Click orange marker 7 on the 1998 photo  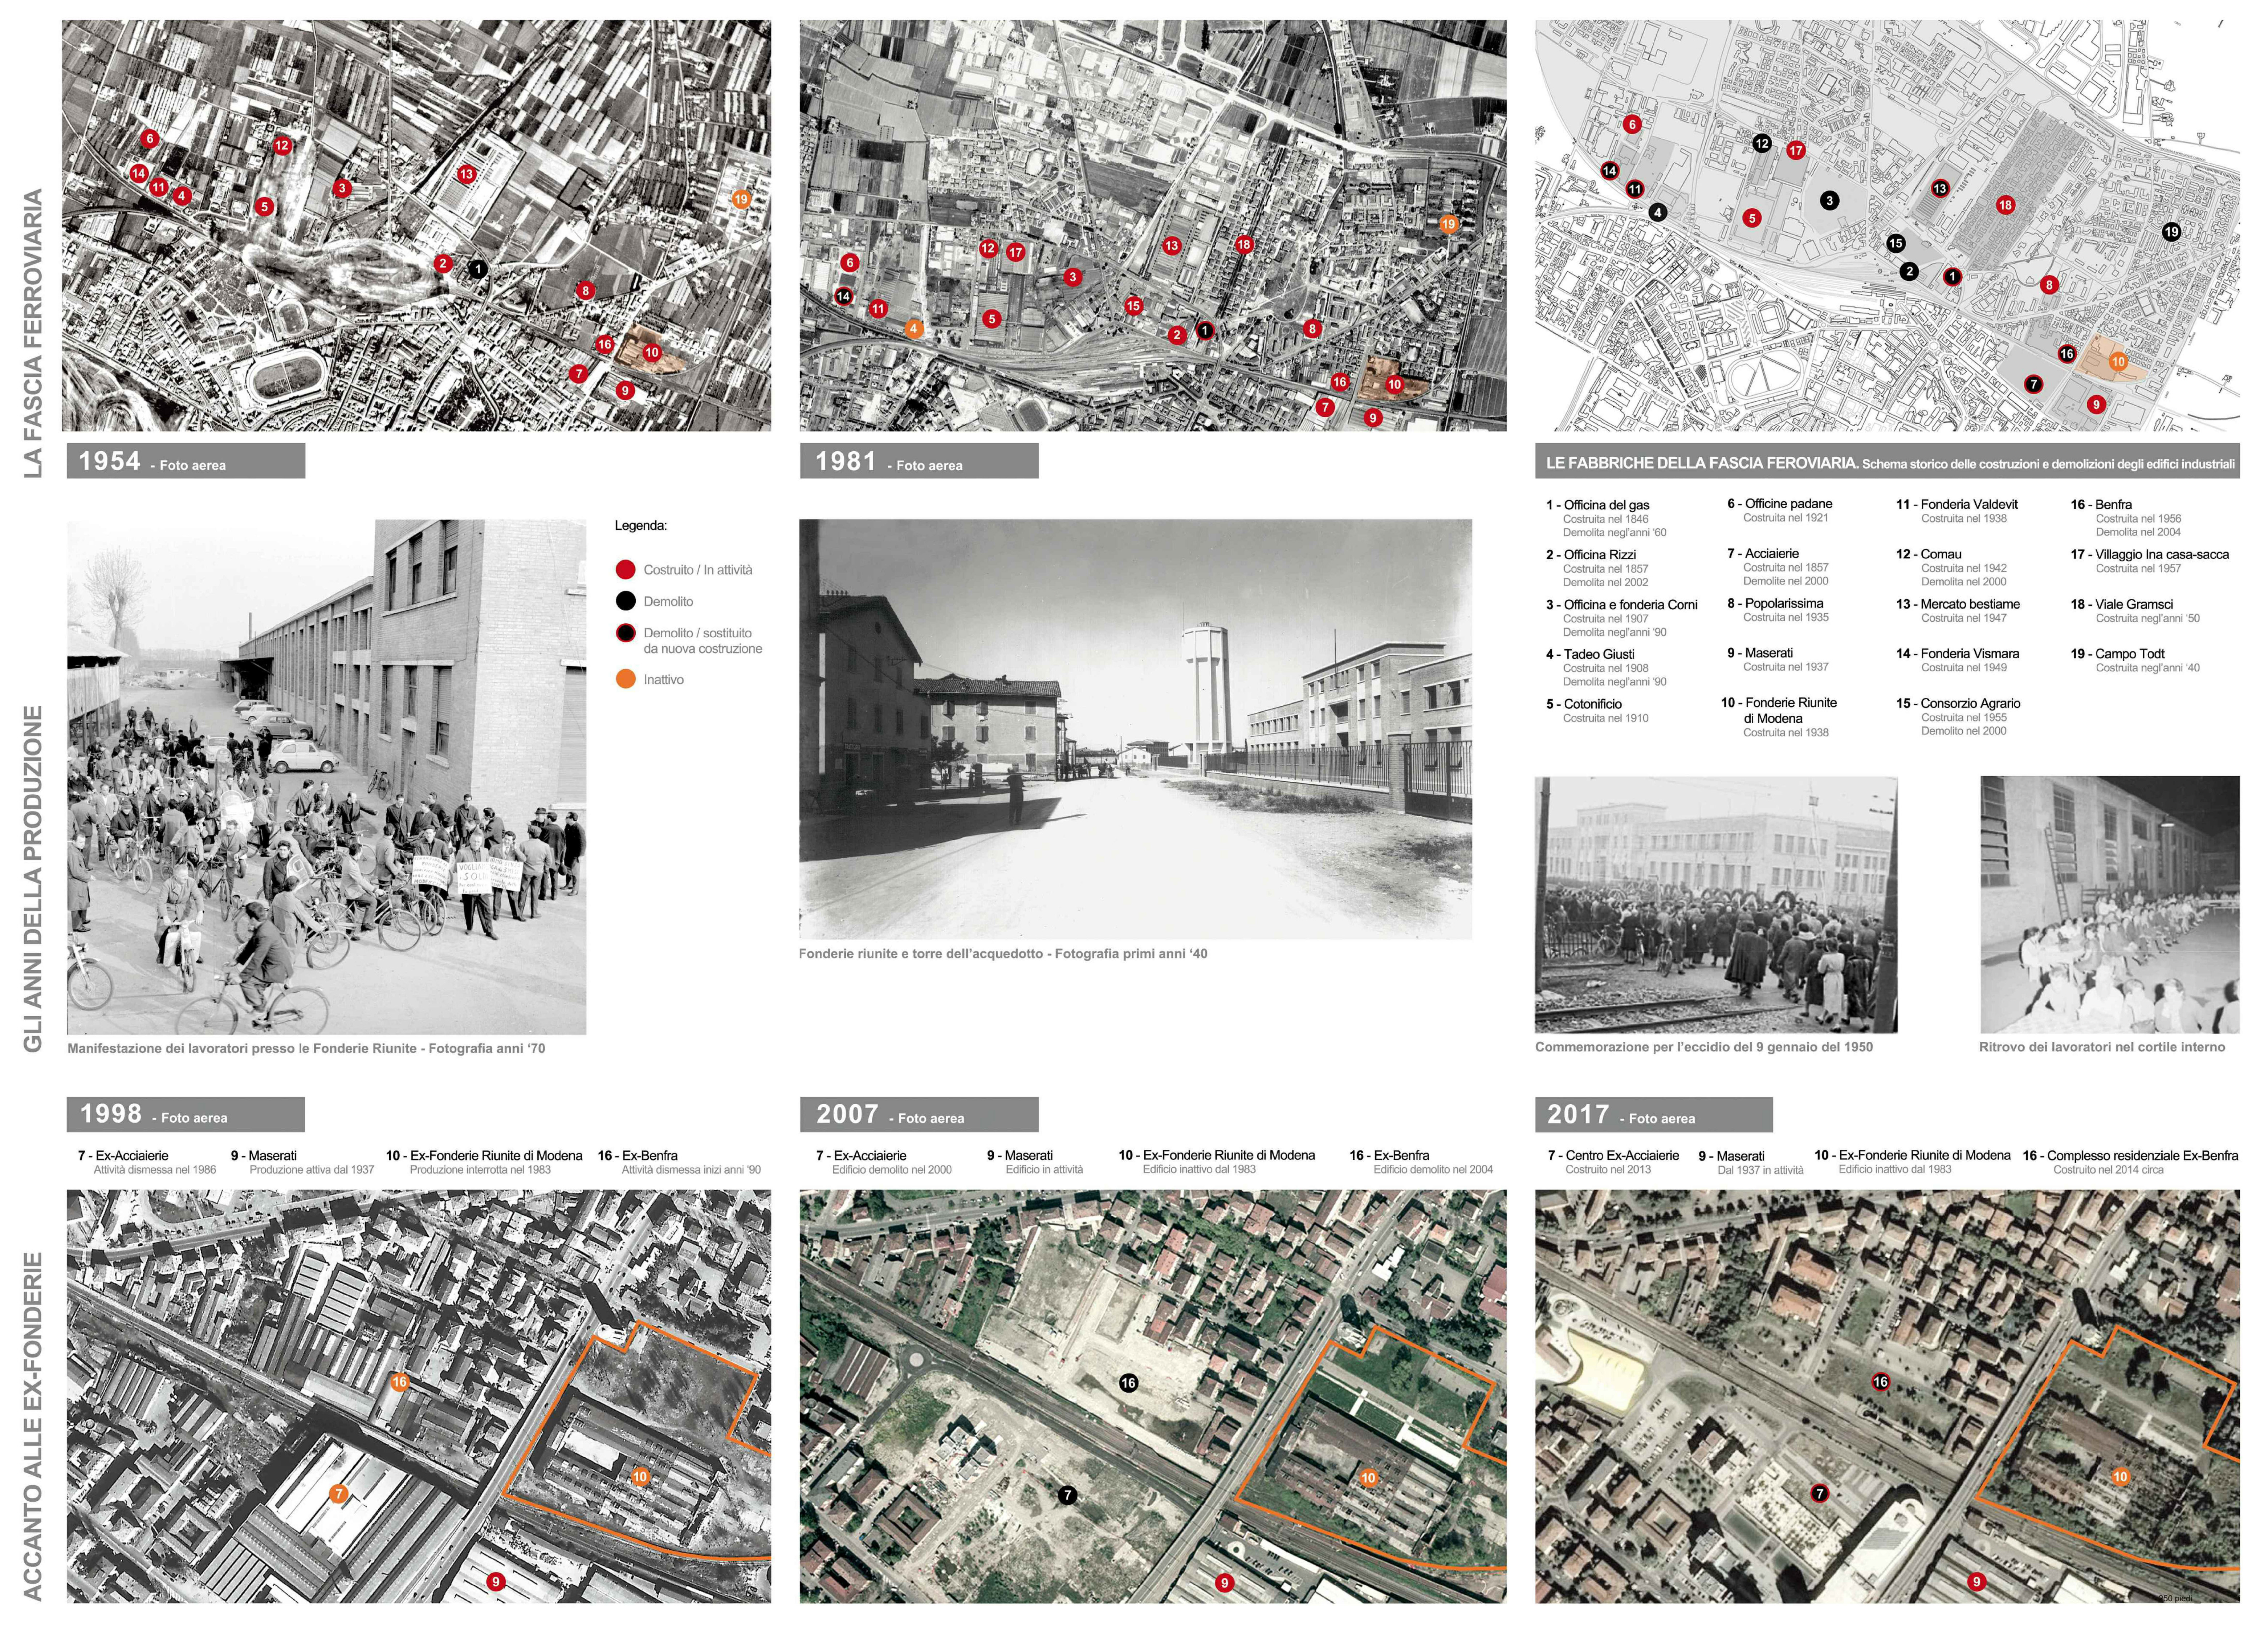click(x=339, y=1494)
